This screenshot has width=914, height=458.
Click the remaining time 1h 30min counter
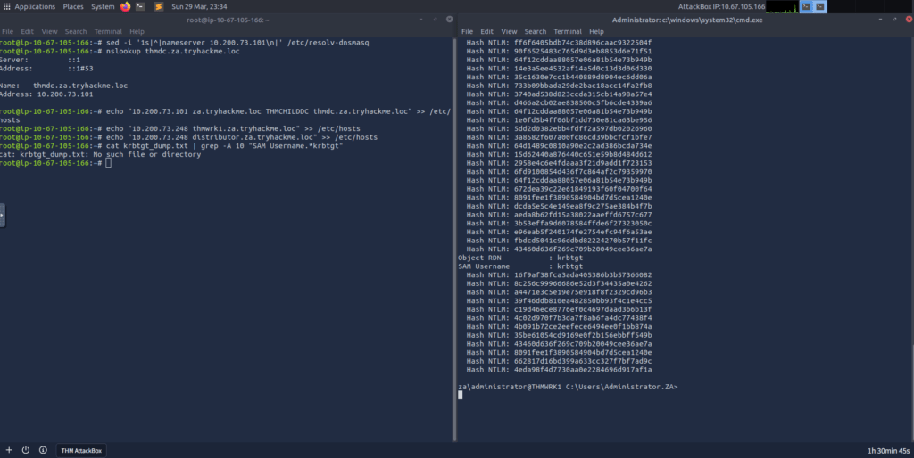pos(888,451)
